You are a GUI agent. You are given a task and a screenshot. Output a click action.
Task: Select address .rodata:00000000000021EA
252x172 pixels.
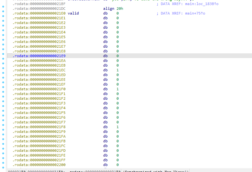coord(39,61)
